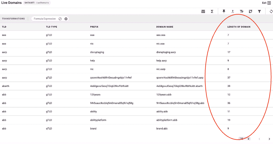Click the sigma aggregate icon

pyautogui.click(x=212, y=11)
